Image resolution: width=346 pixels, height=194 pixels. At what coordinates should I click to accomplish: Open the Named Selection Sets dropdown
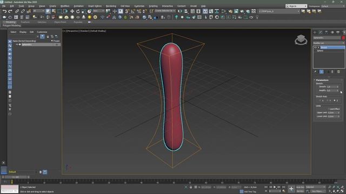click(165, 11)
